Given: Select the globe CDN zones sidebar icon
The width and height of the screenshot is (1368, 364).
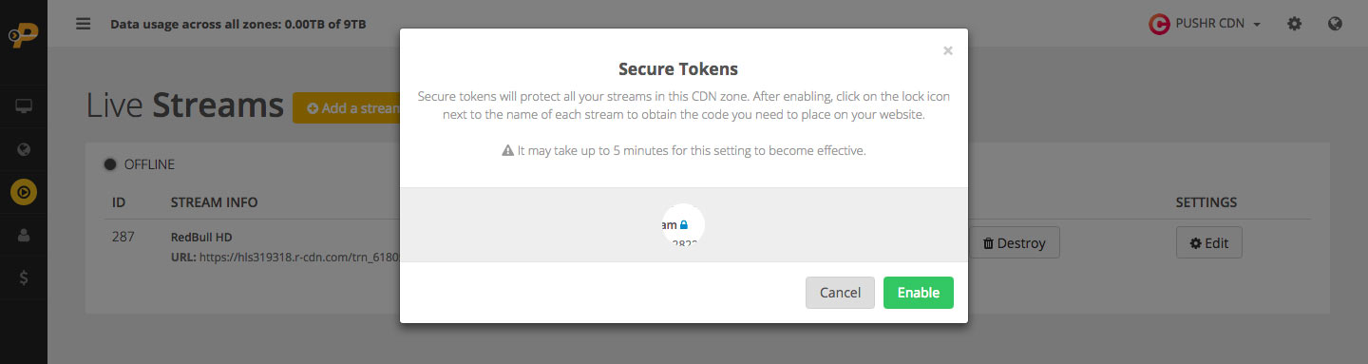Looking at the screenshot, I should [x=24, y=149].
